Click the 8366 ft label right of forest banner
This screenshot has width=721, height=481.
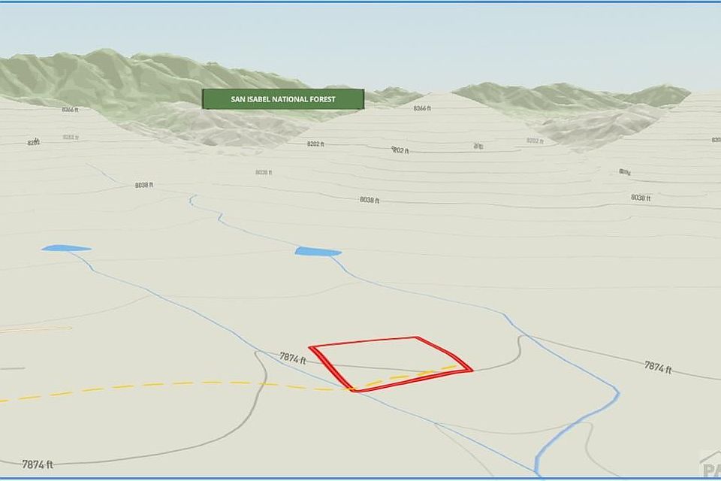[422, 108]
